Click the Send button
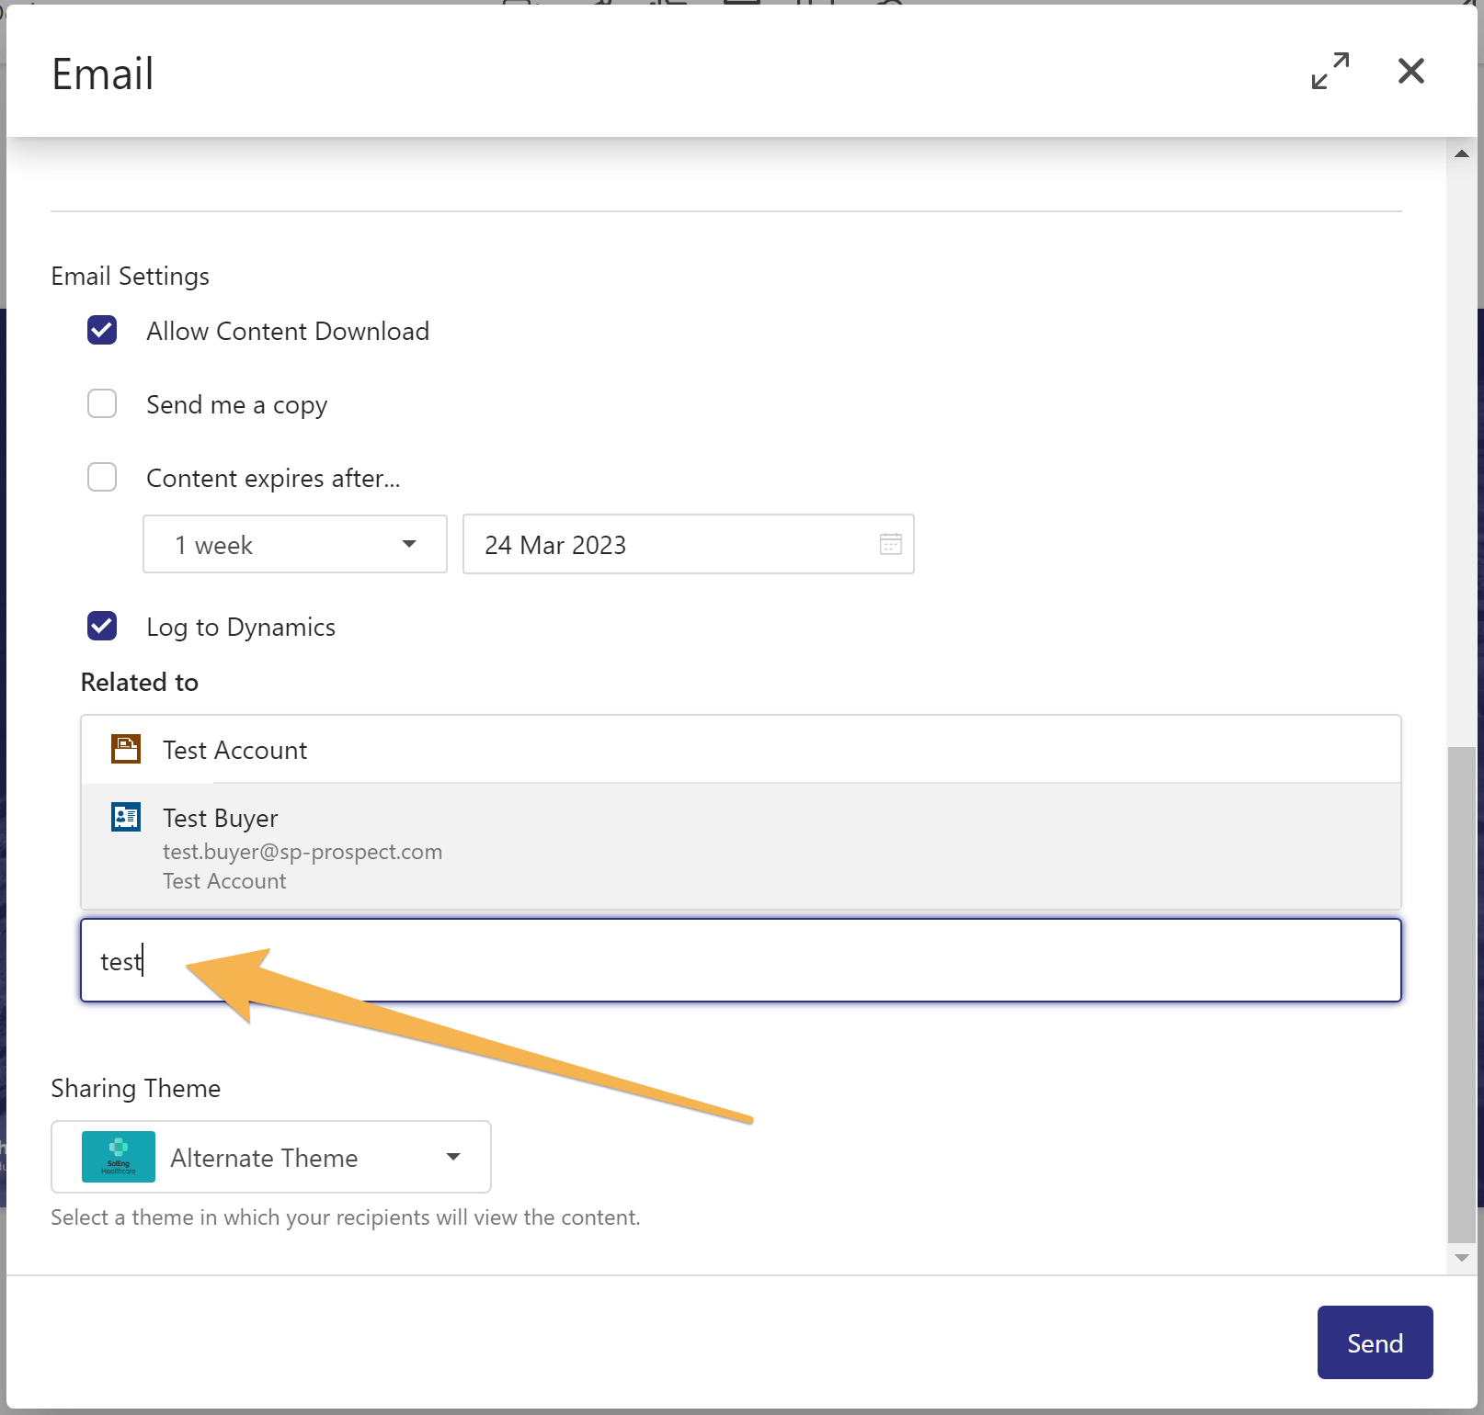Viewport: 1484px width, 1415px height. point(1375,1342)
